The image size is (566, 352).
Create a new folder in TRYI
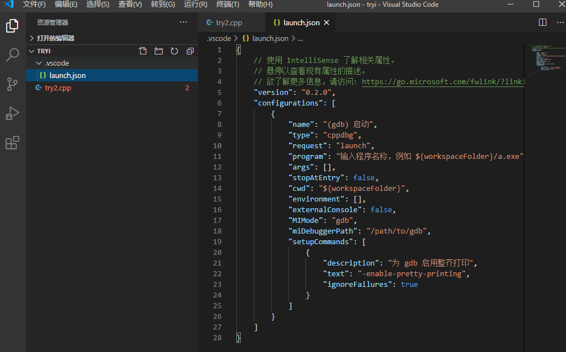(x=159, y=51)
